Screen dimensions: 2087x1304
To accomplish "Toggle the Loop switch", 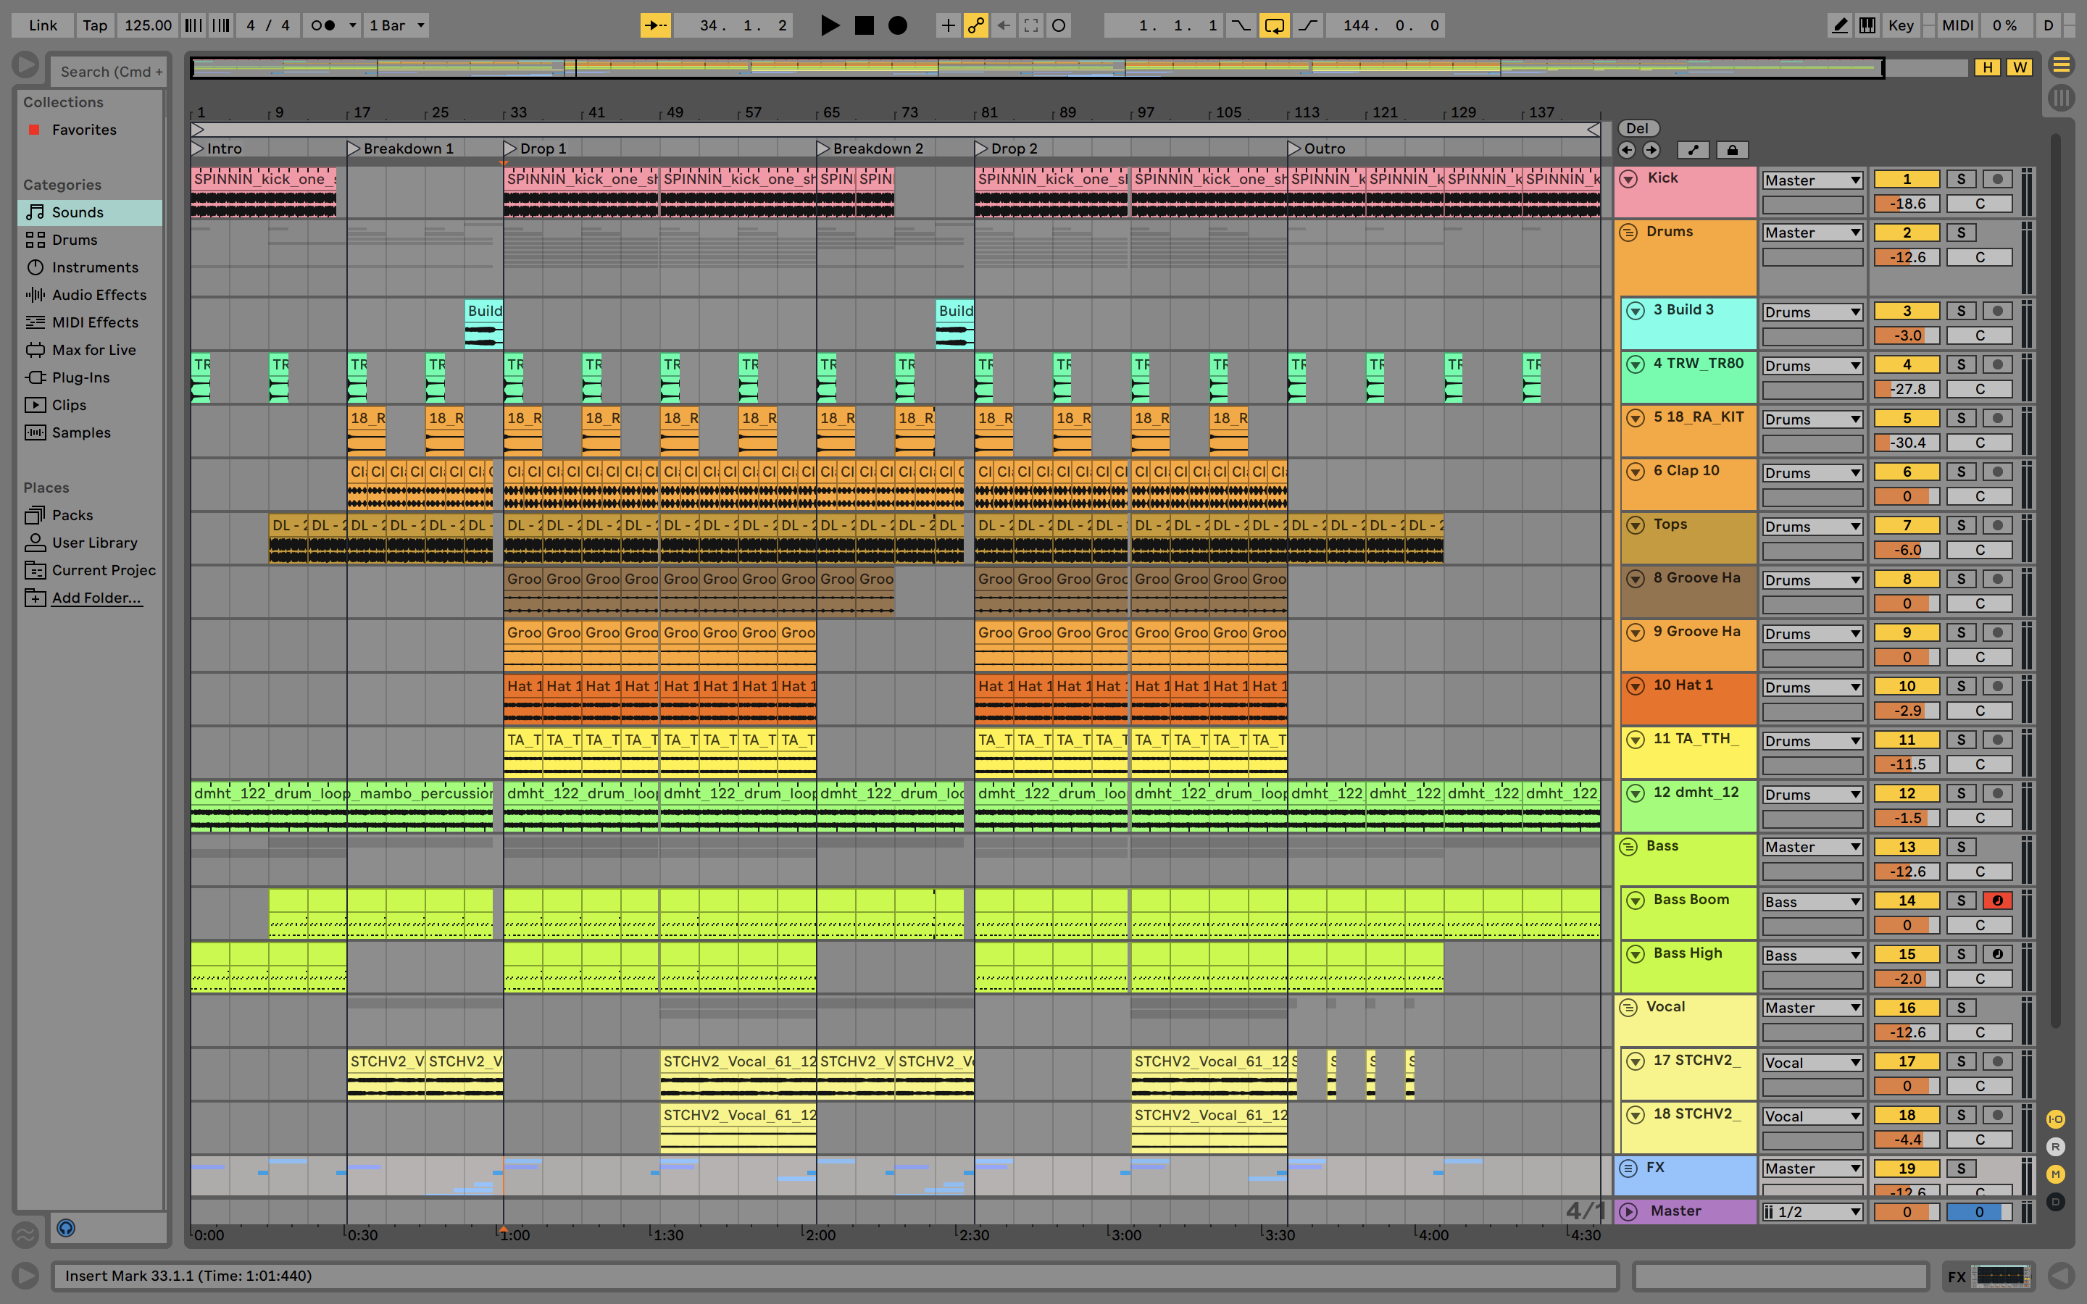I will (x=1274, y=25).
